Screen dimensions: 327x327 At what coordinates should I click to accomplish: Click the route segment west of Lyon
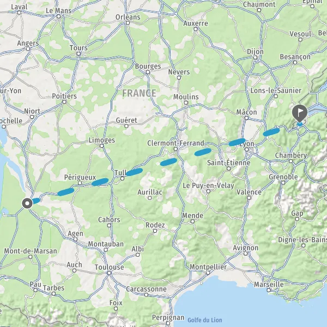pyautogui.click(x=237, y=142)
